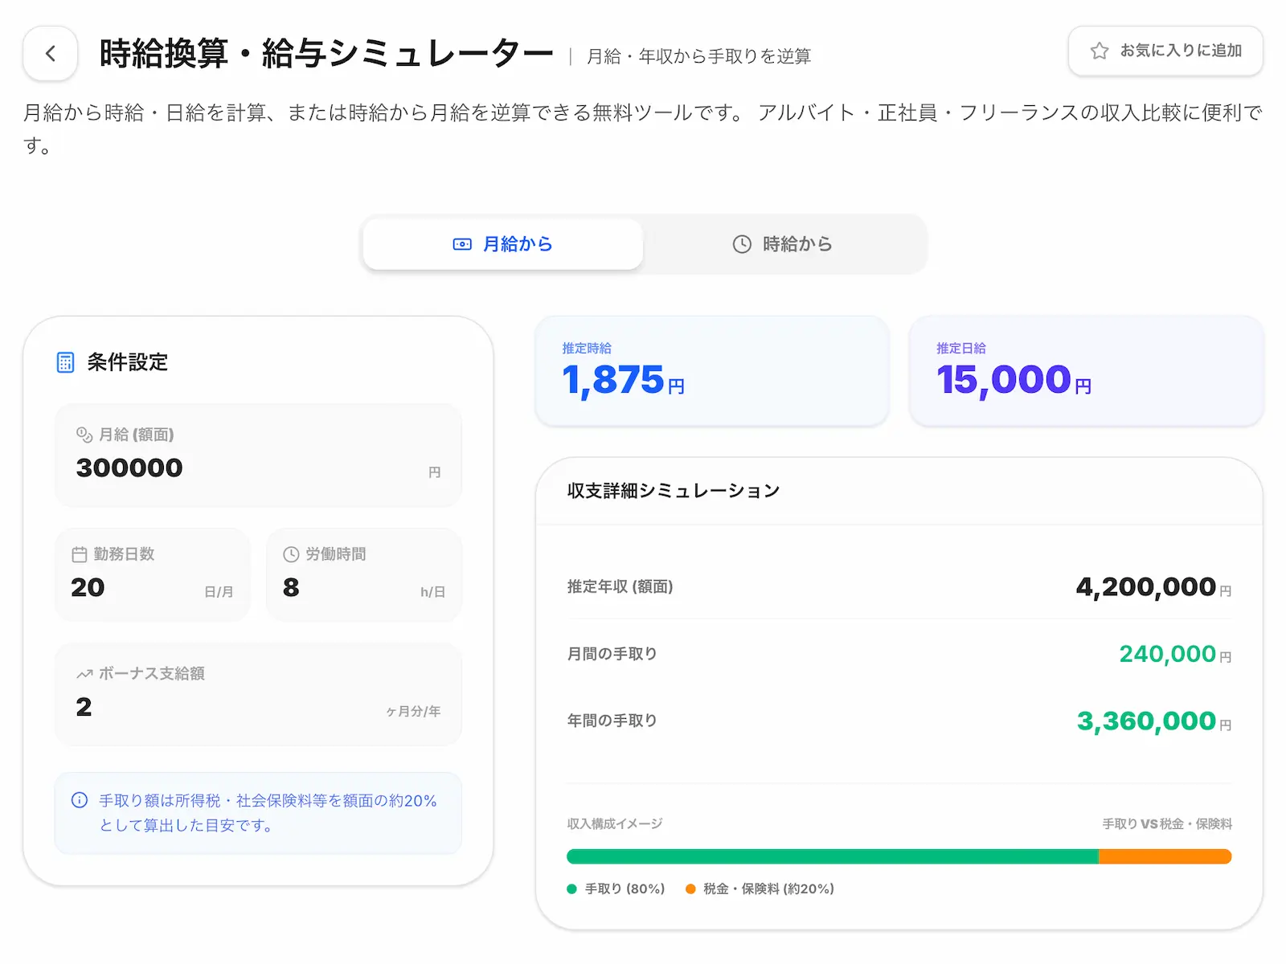Screen dimensions: 1286x964
Task: Edit the 月給 (額面) value 300000
Action: tap(129, 468)
